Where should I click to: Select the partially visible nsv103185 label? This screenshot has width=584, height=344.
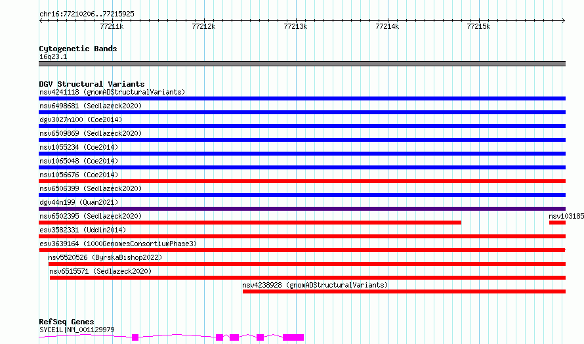[566, 216]
